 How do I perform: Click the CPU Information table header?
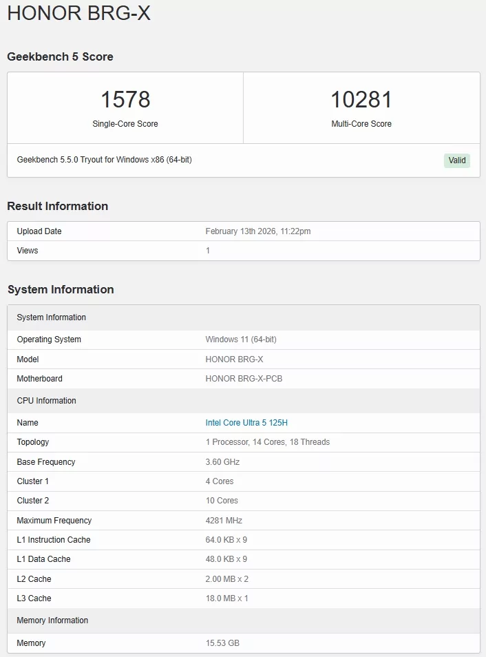(46, 401)
